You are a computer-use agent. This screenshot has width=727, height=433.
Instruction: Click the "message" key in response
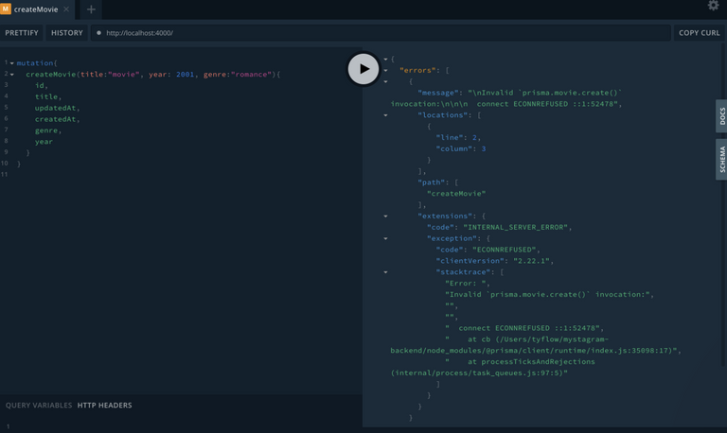(x=438, y=93)
